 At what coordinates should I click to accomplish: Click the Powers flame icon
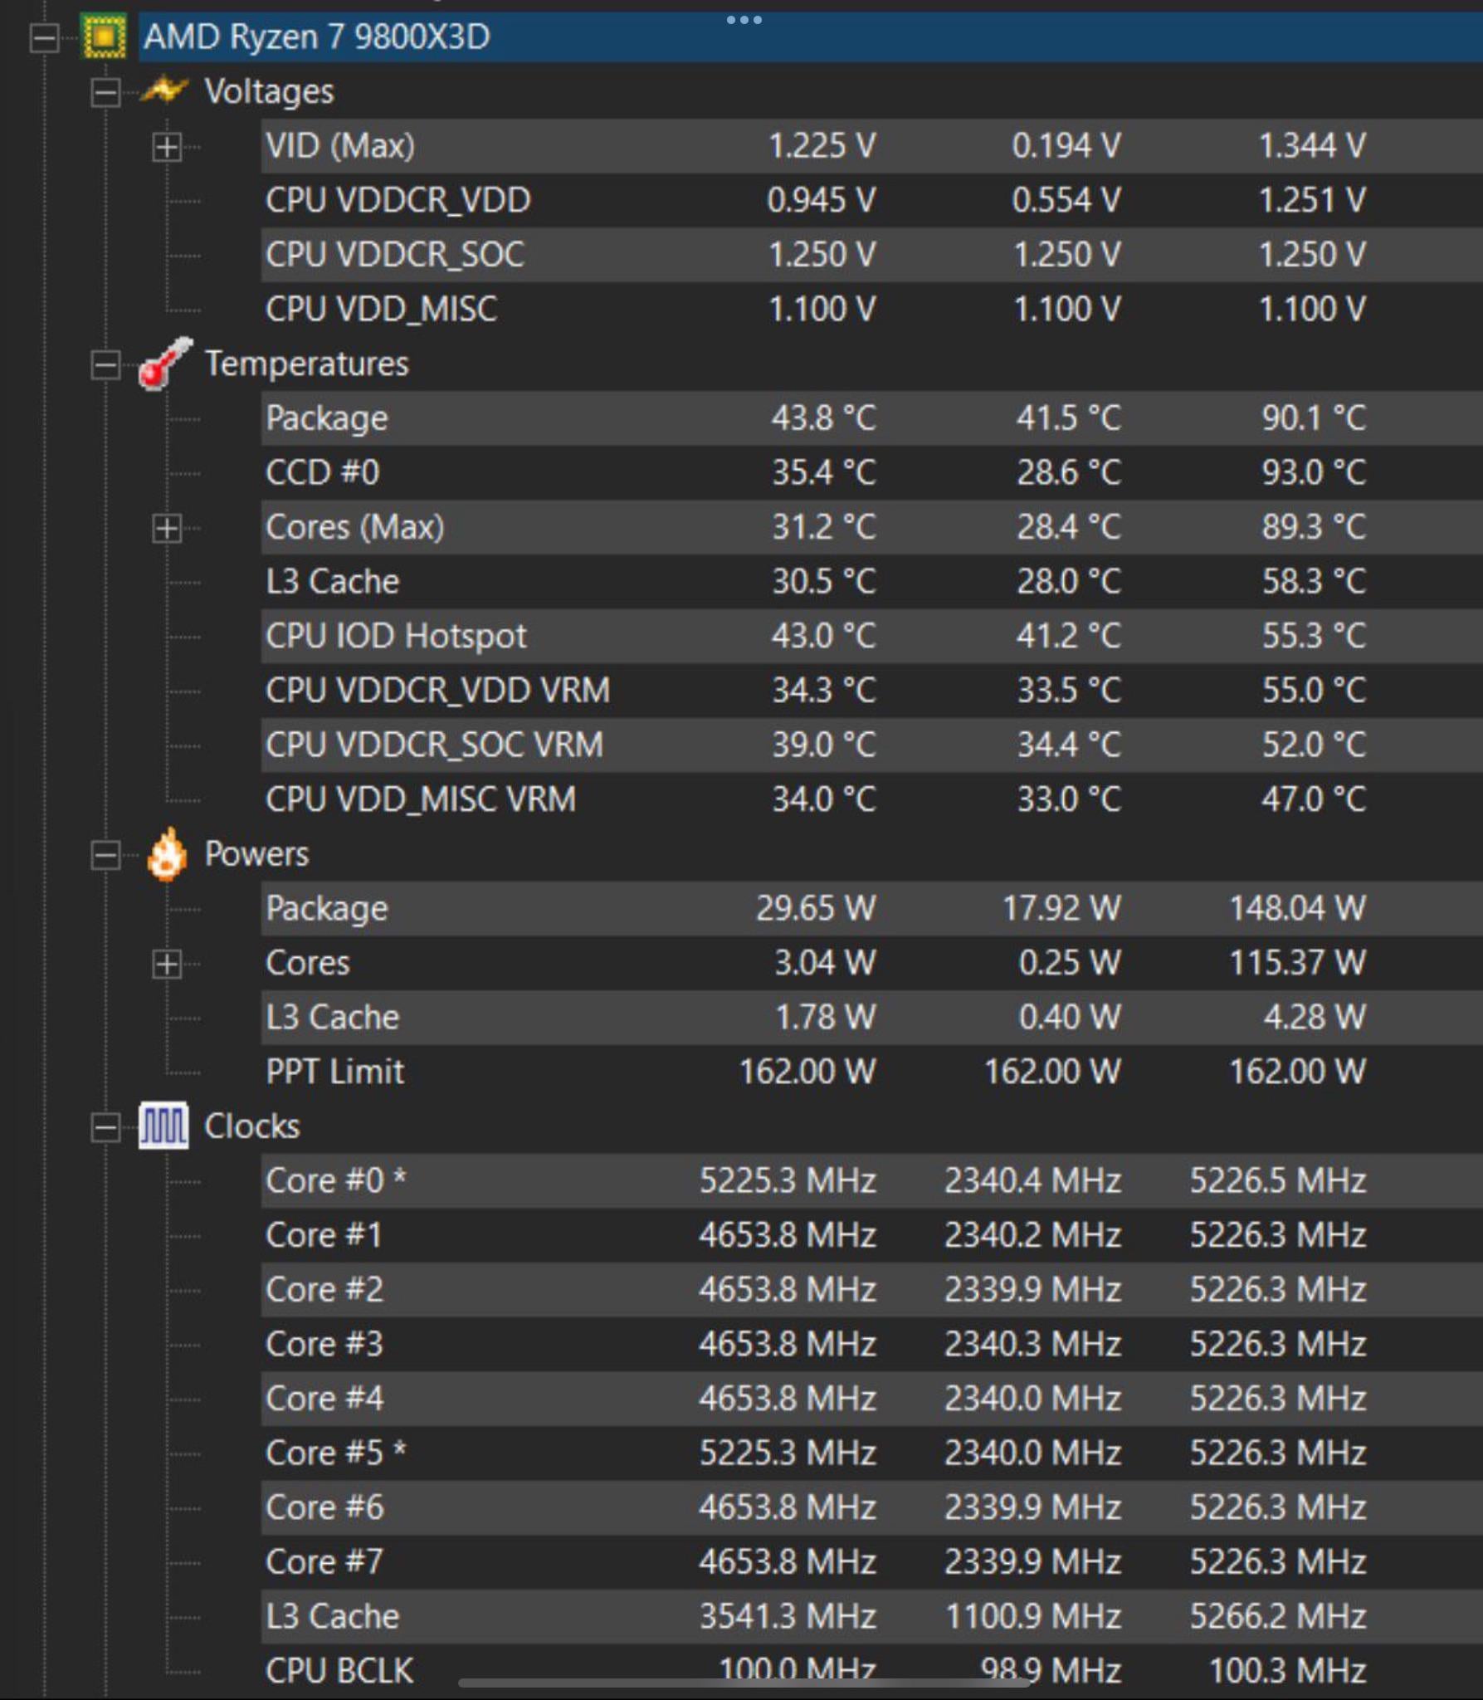tap(166, 853)
